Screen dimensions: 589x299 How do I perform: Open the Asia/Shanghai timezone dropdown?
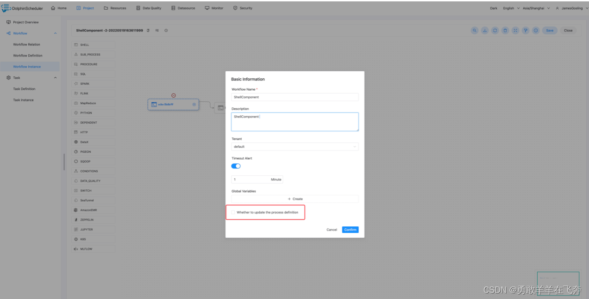536,8
